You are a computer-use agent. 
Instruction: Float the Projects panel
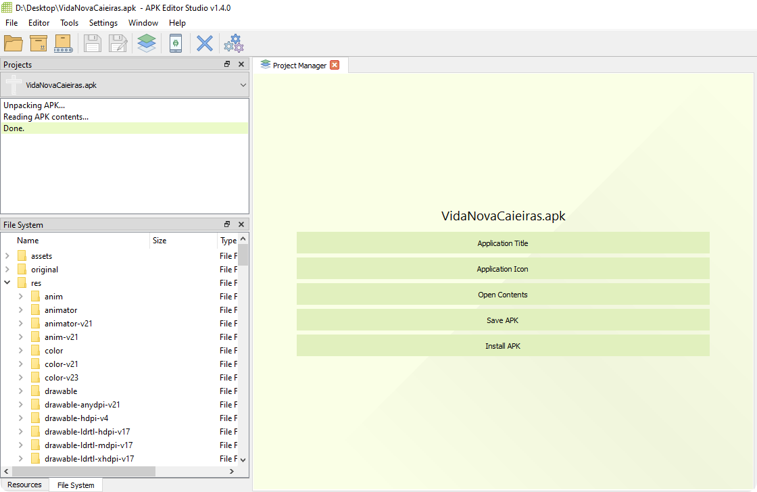pyautogui.click(x=227, y=65)
